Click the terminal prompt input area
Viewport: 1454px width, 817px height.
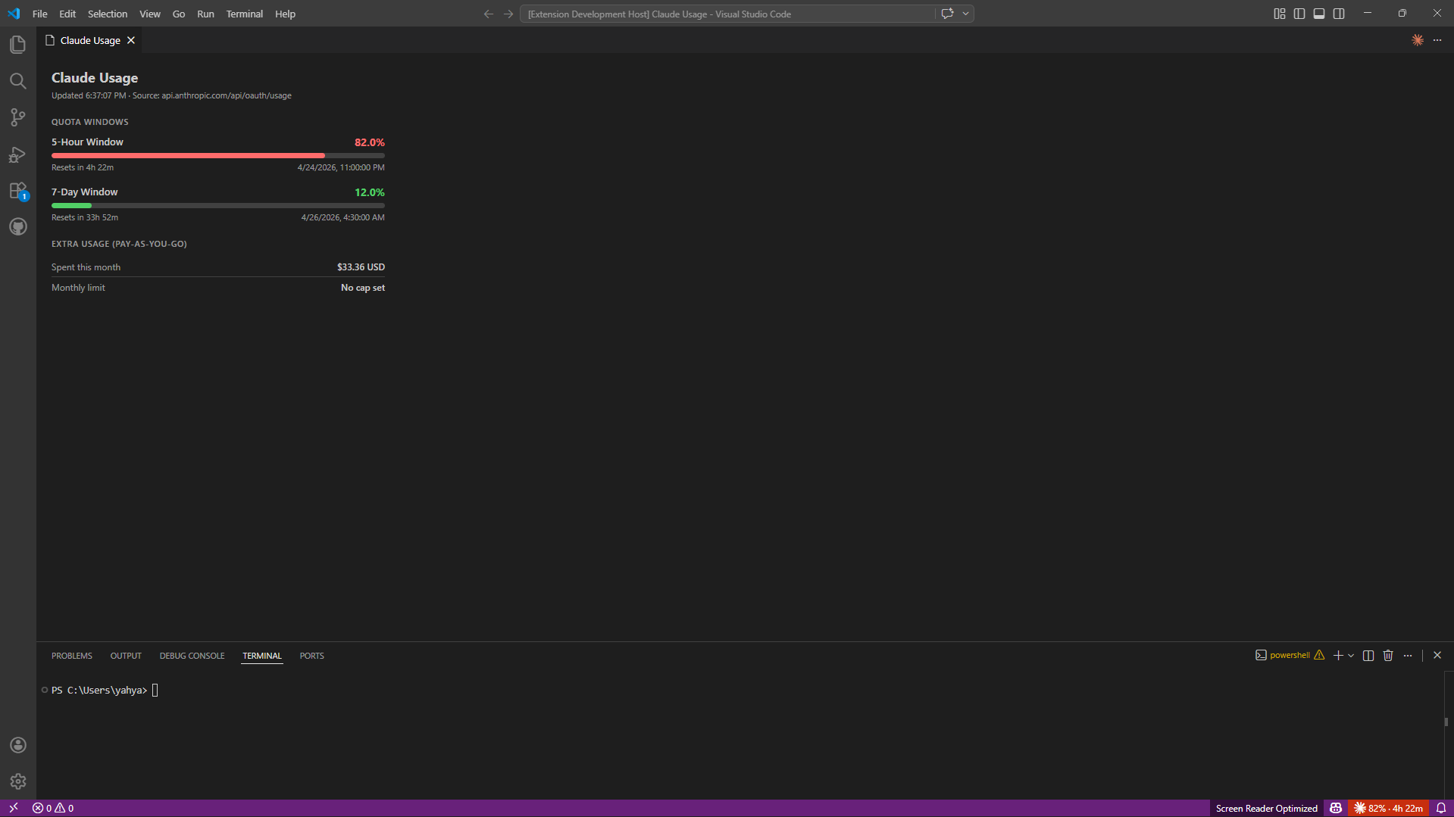click(155, 691)
